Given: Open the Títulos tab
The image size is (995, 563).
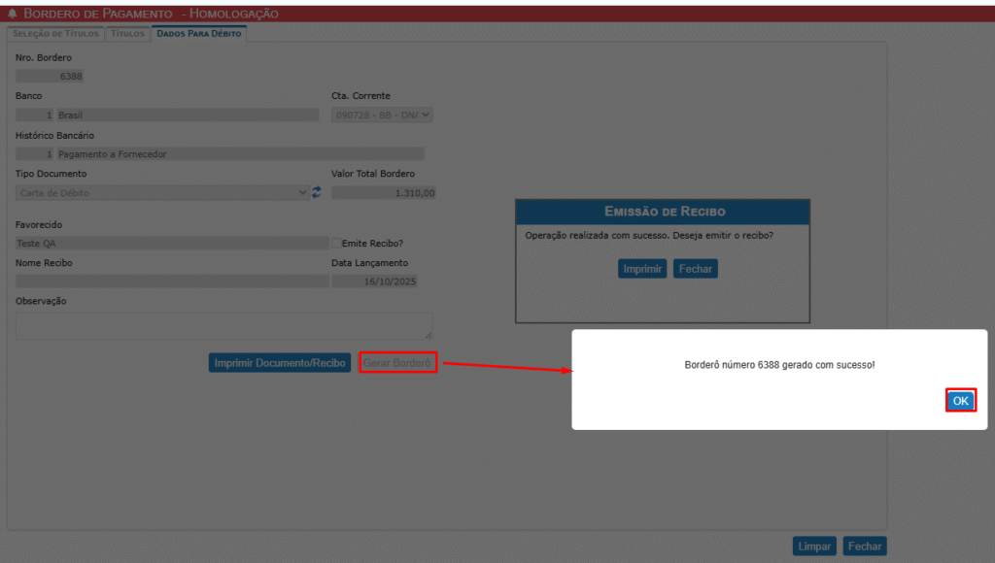Looking at the screenshot, I should pos(127,34).
